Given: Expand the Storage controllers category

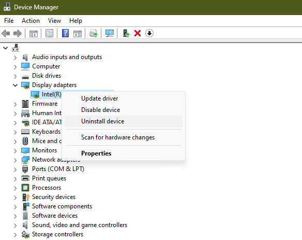Looking at the screenshot, I should [15, 235].
